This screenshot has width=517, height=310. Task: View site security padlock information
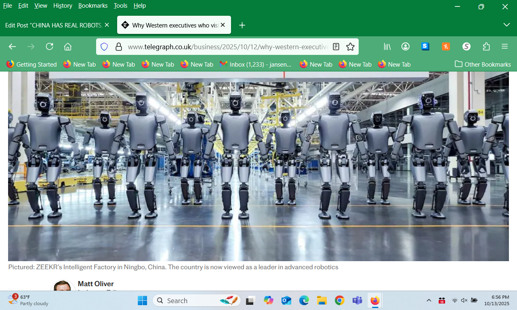119,47
